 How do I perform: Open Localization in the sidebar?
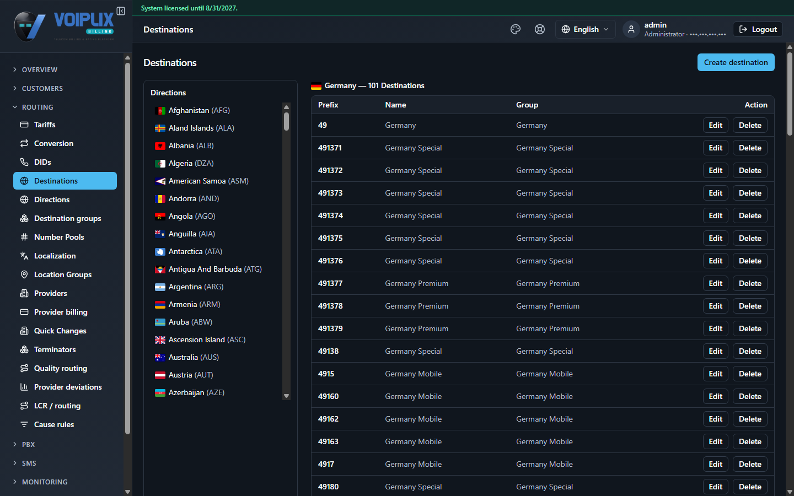click(65, 256)
